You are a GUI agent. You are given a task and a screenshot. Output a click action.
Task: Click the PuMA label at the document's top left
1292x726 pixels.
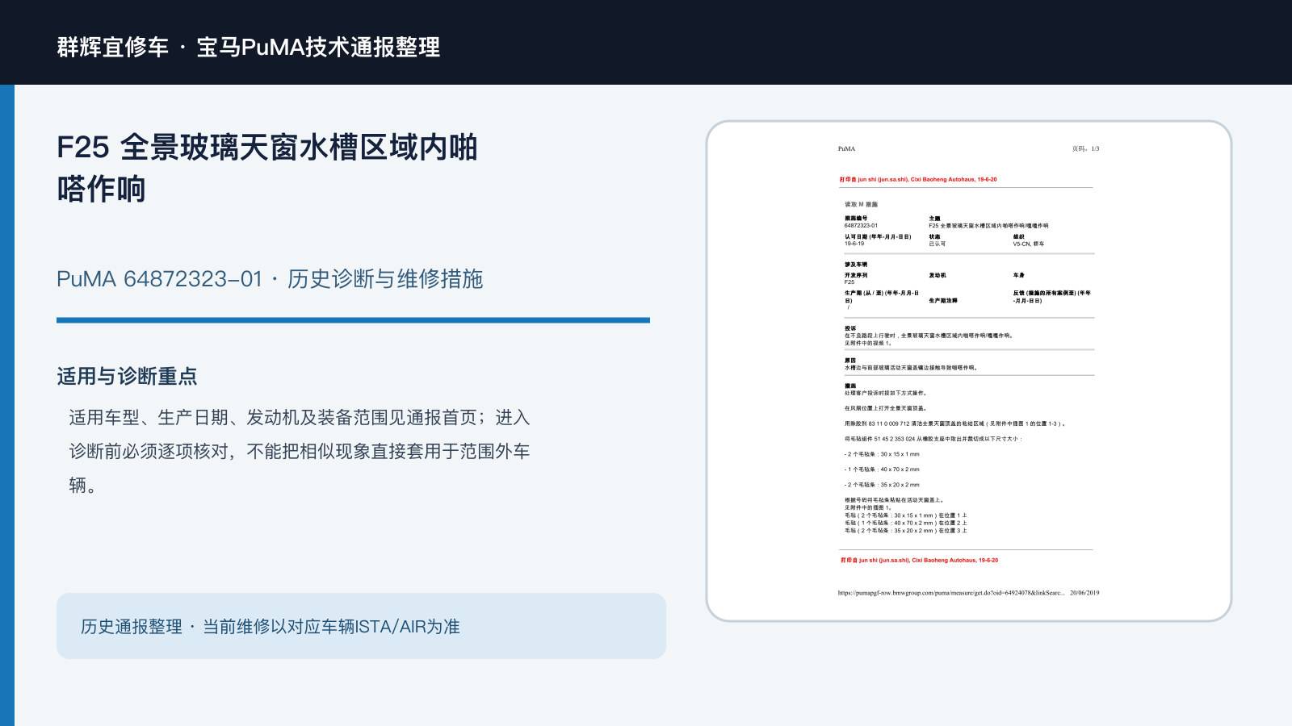tap(846, 148)
